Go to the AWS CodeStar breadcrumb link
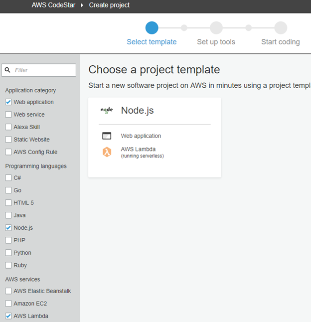The width and height of the screenshot is (311, 322). [x=53, y=5]
